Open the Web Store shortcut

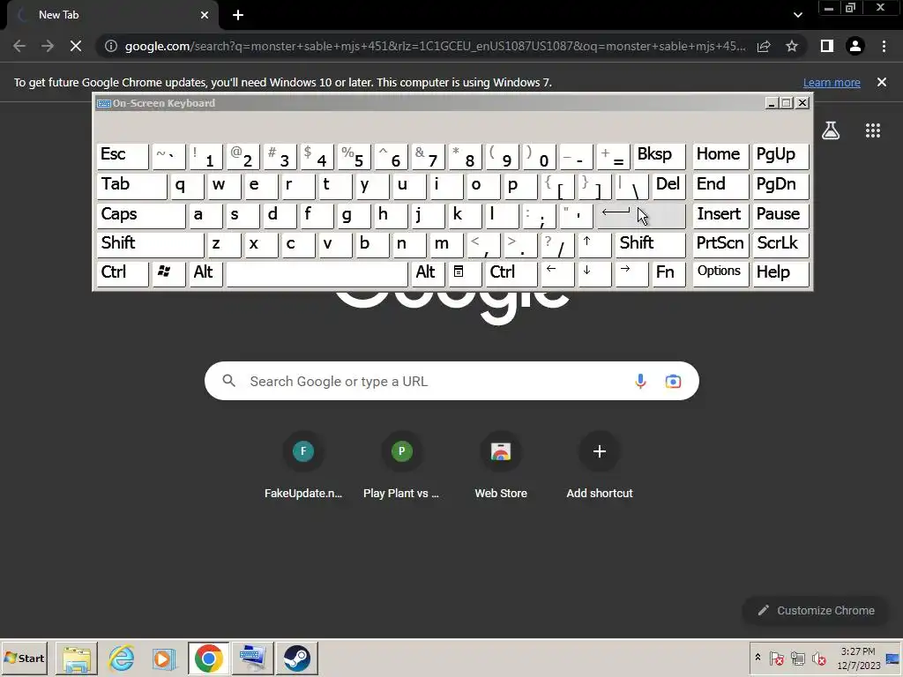pyautogui.click(x=501, y=467)
